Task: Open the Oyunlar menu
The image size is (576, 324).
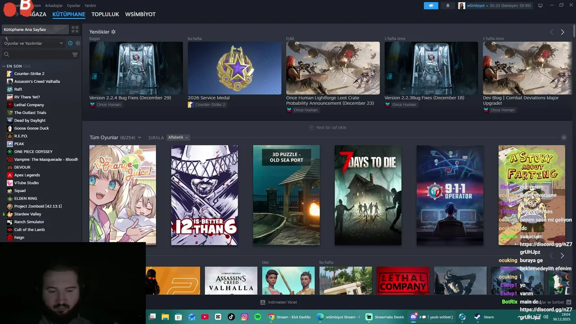Action: (74, 5)
